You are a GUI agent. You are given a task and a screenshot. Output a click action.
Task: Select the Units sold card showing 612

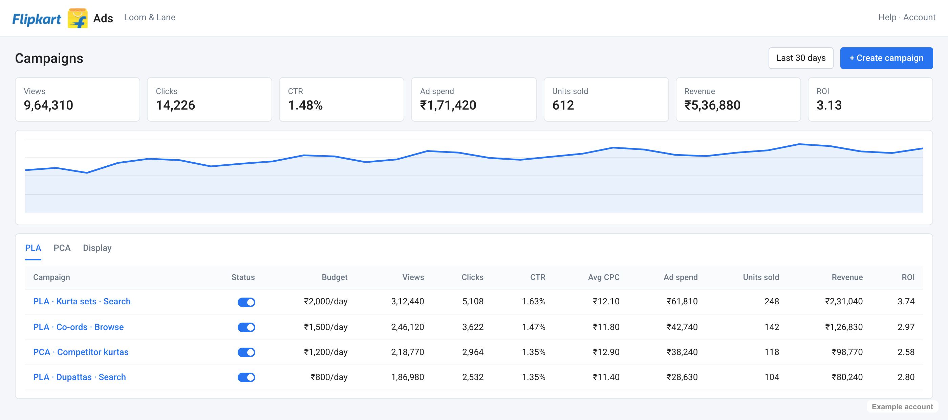tap(606, 99)
